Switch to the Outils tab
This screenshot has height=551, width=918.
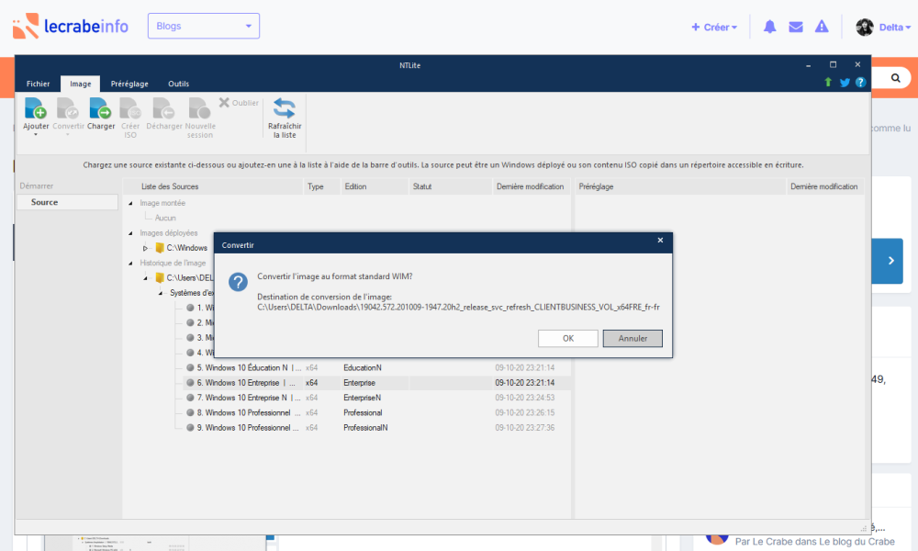178,84
